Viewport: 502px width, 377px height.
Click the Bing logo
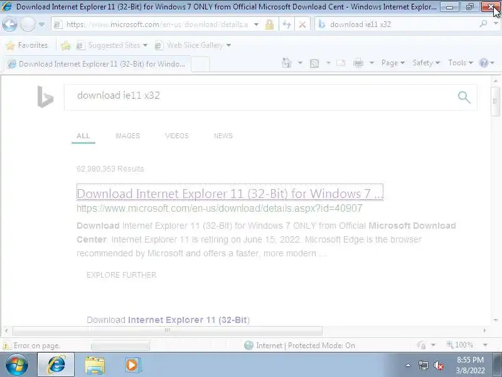tap(45, 97)
